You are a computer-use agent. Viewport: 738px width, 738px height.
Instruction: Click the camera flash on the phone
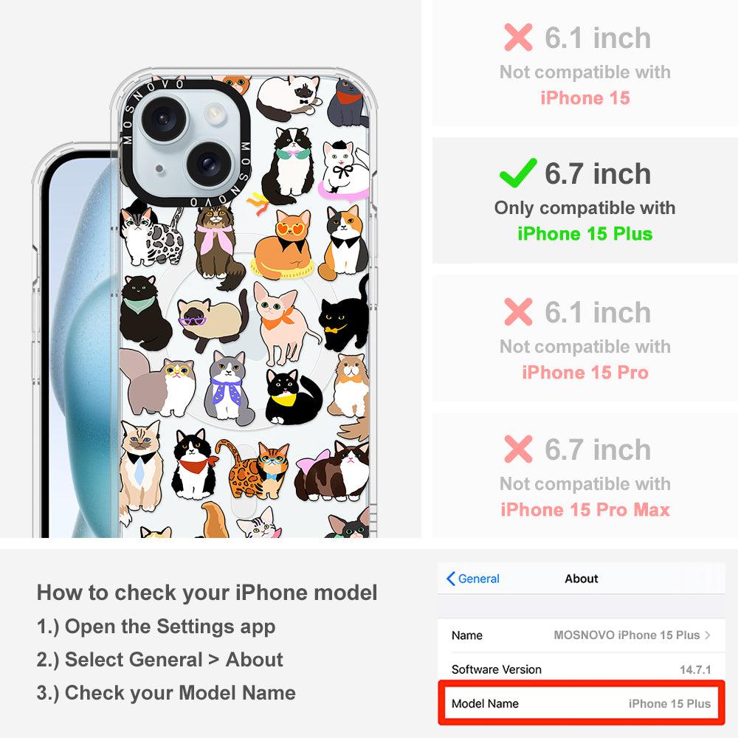point(215,114)
